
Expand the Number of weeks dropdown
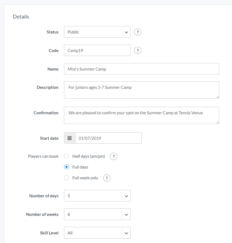tap(97, 214)
